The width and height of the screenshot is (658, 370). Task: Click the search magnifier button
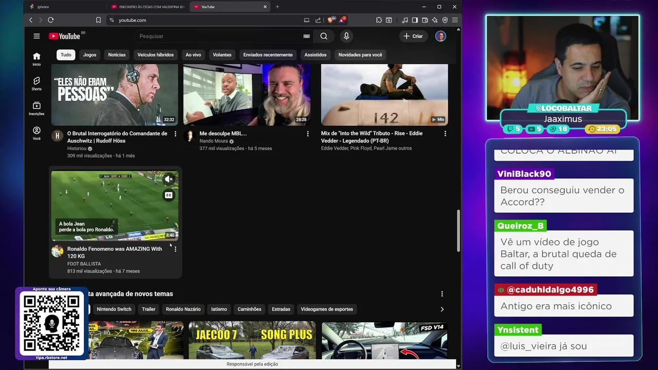tap(324, 36)
